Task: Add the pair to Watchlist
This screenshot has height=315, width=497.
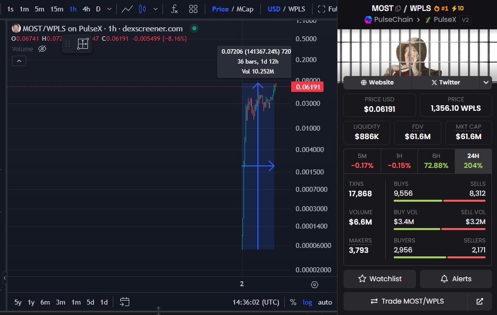Action: click(x=379, y=279)
